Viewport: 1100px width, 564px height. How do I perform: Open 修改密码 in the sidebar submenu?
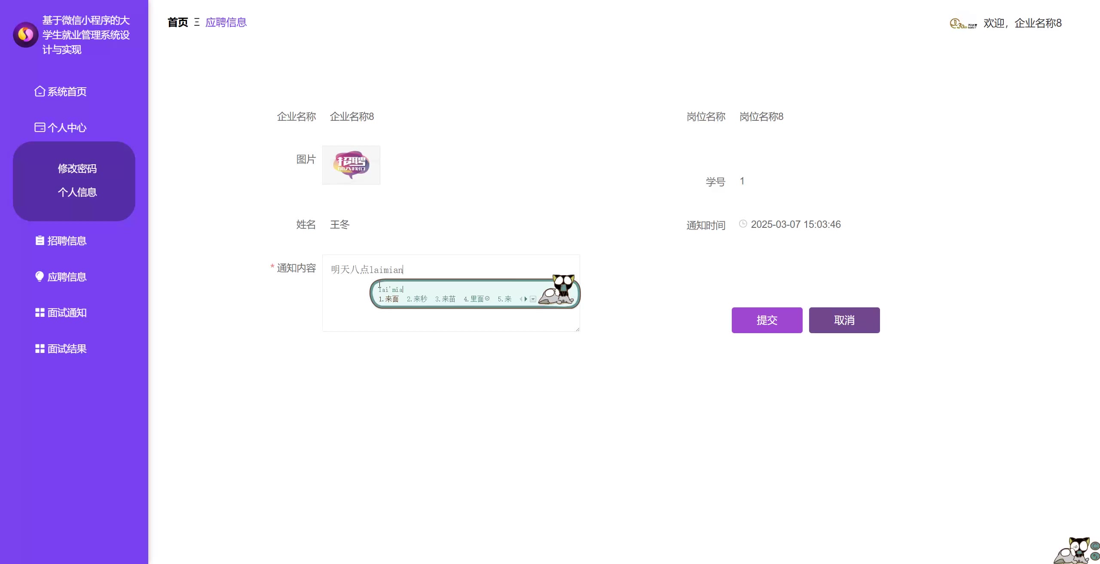tap(77, 169)
